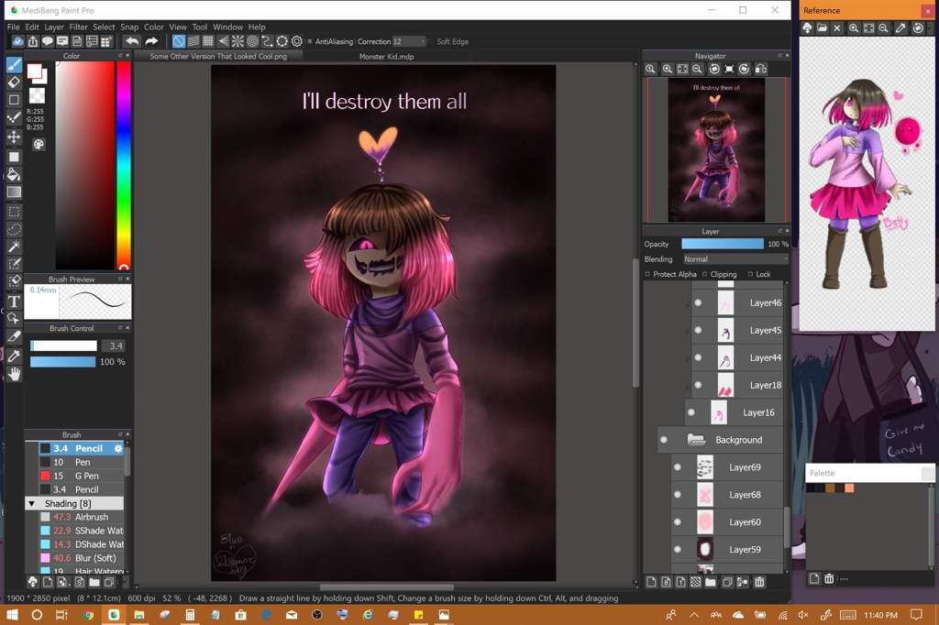Viewport: 939px width, 625px height.
Task: Enable the grid snap icon
Action: 208,41
